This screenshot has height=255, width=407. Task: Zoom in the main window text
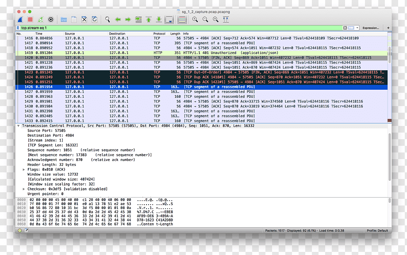click(x=195, y=19)
